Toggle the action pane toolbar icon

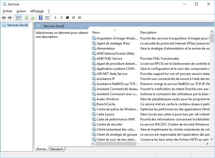click(x=47, y=18)
